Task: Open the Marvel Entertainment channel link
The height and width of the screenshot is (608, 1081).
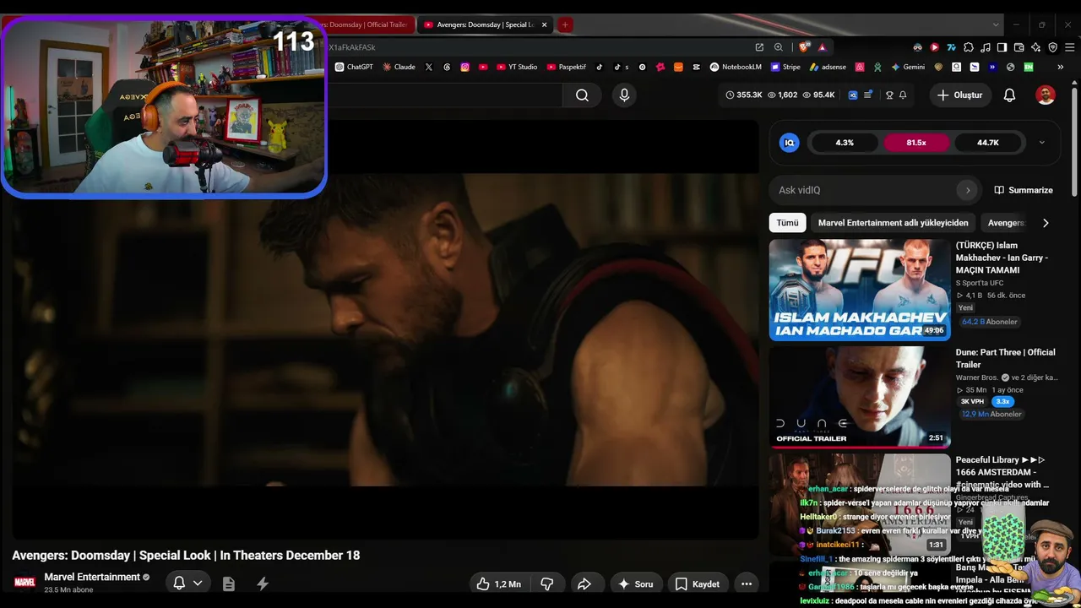Action: click(x=92, y=577)
